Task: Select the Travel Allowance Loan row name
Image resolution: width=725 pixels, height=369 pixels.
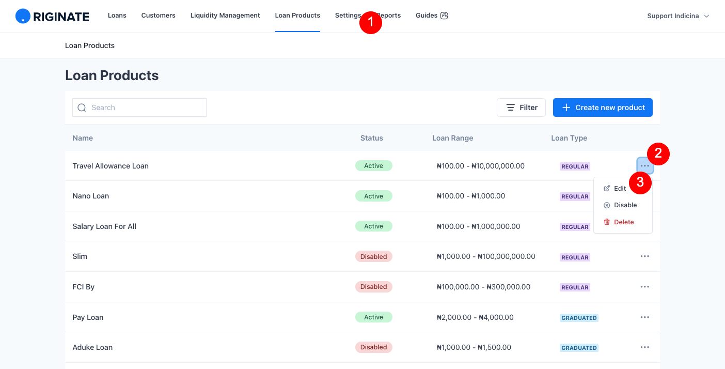Action: point(111,166)
